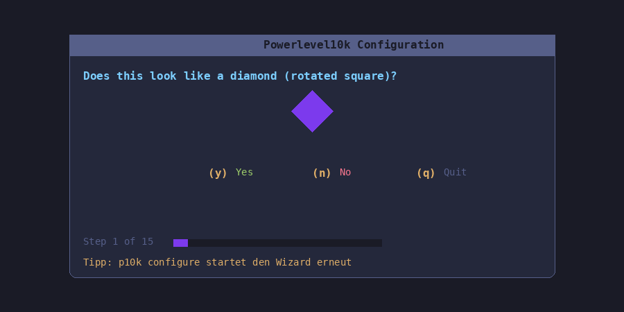The height and width of the screenshot is (312, 624).
Task: Click the "Tipp:" label at the bottom
Action: click(98, 263)
